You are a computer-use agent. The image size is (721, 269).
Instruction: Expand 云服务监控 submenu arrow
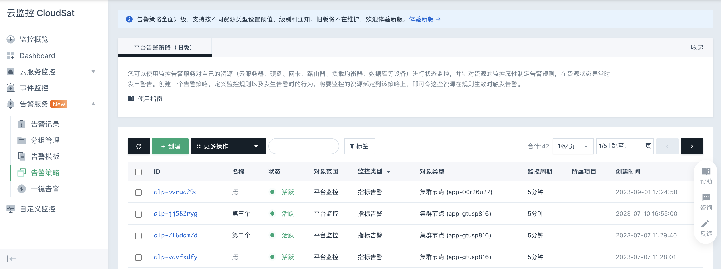(93, 72)
